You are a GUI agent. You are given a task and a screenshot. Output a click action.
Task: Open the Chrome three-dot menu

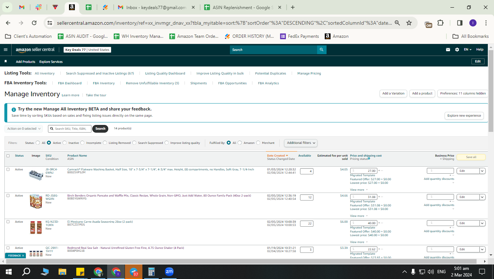pyautogui.click(x=486, y=23)
